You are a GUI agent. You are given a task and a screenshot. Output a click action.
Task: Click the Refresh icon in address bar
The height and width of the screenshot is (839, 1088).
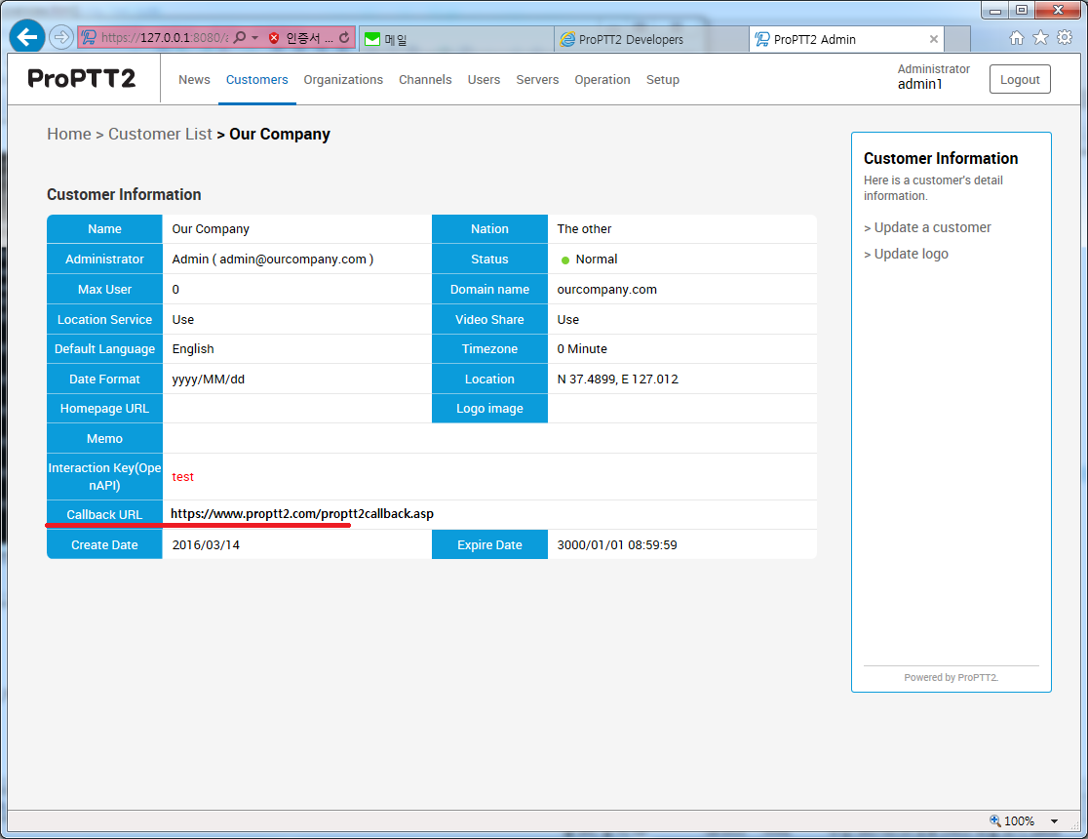(x=344, y=38)
